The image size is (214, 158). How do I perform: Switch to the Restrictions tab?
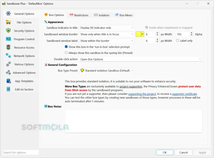point(79,15)
